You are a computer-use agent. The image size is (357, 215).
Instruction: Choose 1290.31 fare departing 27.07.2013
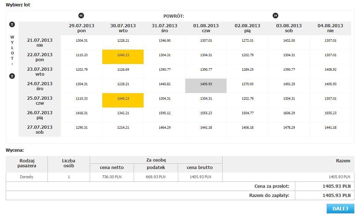[82, 129]
